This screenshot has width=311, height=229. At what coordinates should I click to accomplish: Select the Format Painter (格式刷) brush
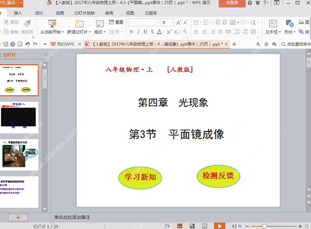tap(27, 23)
